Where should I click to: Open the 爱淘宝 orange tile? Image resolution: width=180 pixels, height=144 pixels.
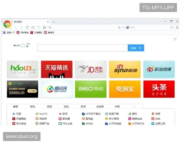125,89
